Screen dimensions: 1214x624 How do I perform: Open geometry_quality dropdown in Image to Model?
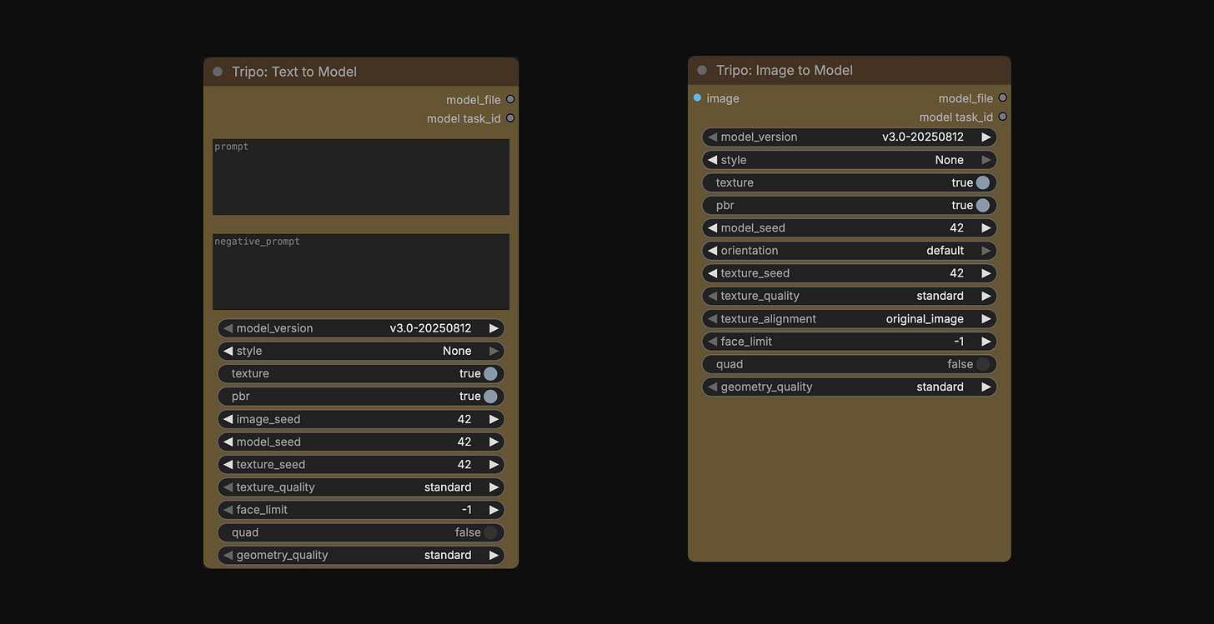tap(850, 387)
